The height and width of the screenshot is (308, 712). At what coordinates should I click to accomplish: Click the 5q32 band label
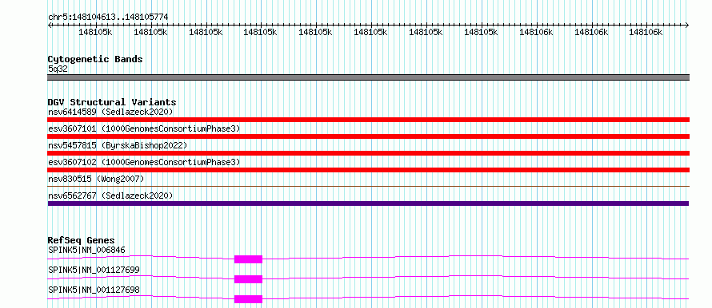(58, 69)
